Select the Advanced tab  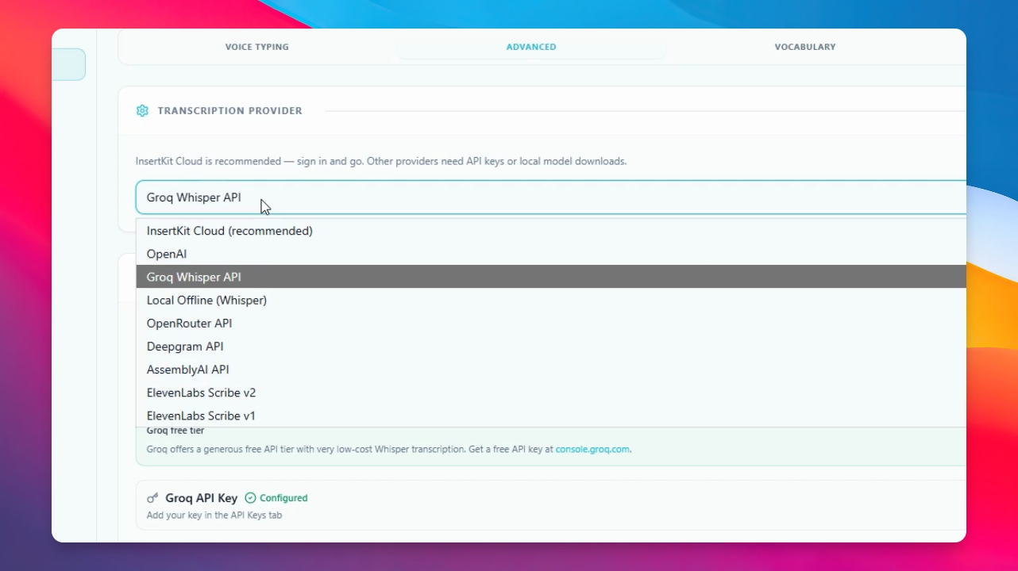[x=531, y=47]
